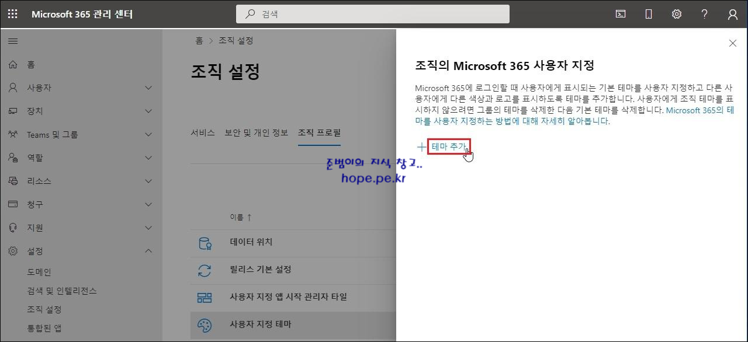Open 사용자 지정 앱 시작 관리자 타일 row
The image size is (748, 342).
pos(293,297)
